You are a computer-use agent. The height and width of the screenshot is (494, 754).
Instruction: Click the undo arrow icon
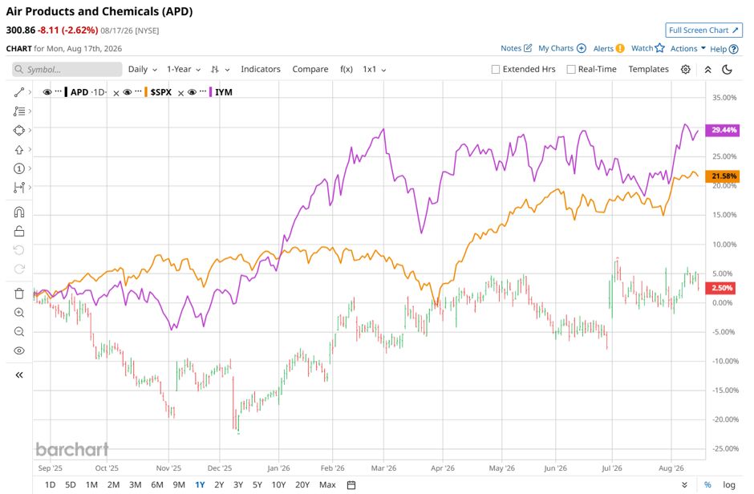(18, 250)
